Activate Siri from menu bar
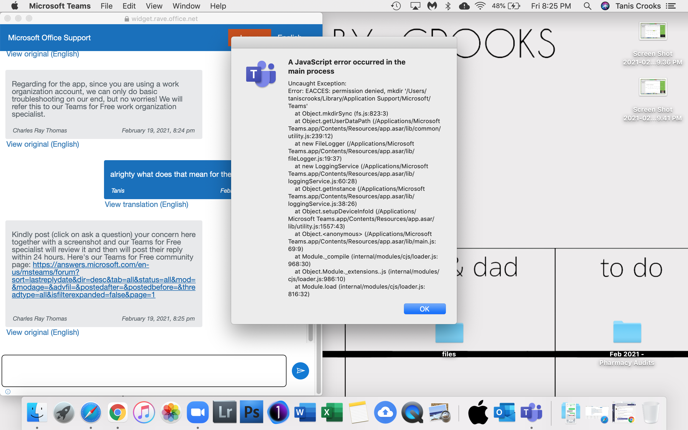Screen dimensions: 688x430 pos(605,6)
